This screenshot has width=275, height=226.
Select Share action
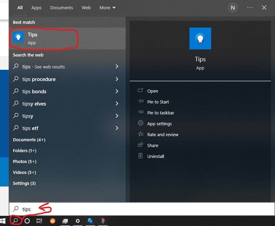tap(153, 145)
